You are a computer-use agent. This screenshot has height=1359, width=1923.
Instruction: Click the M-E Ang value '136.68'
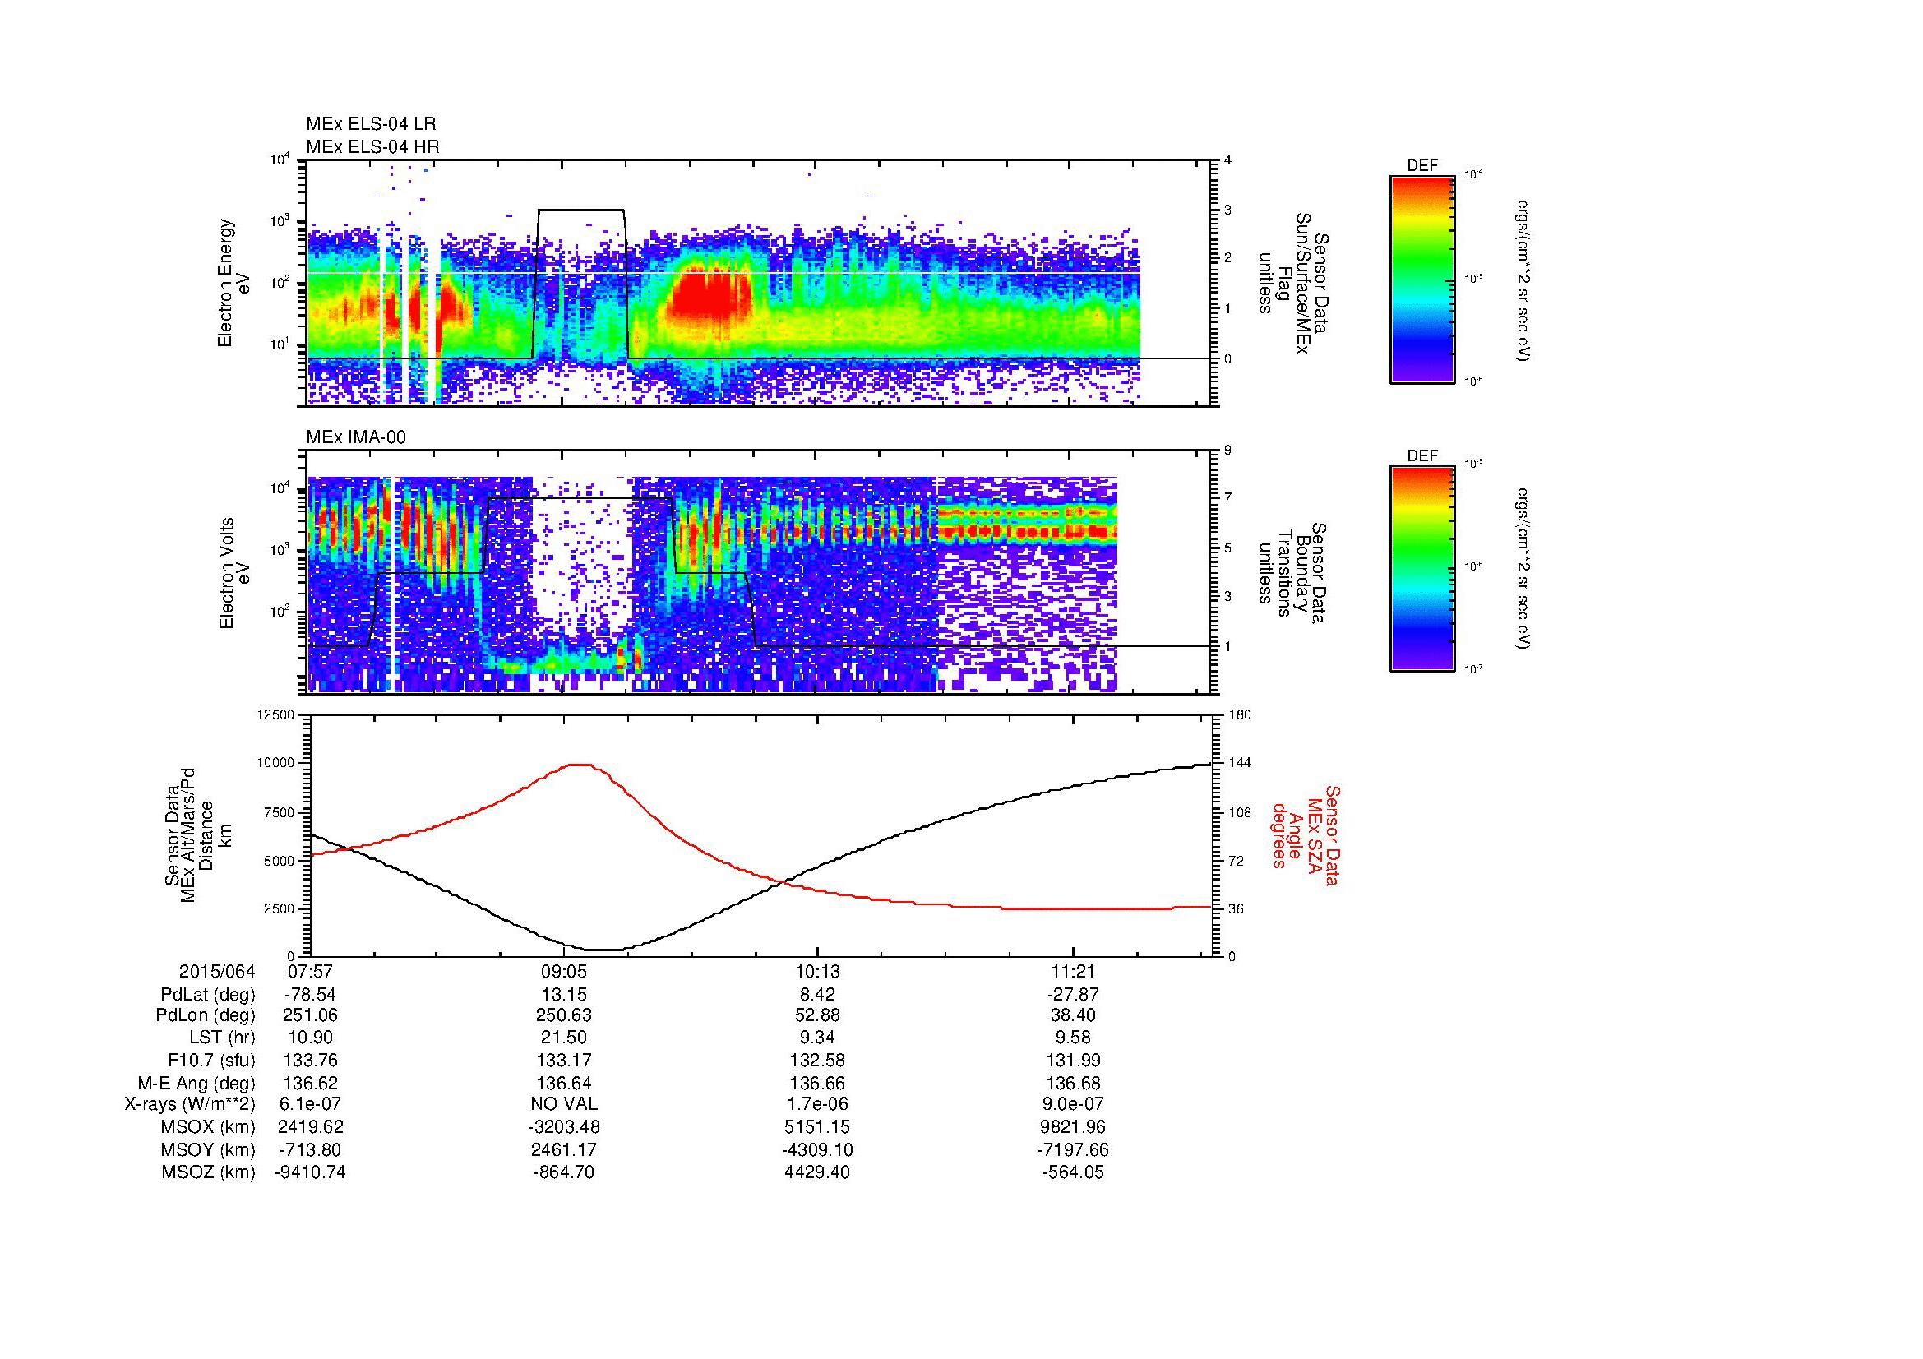point(1073,1084)
